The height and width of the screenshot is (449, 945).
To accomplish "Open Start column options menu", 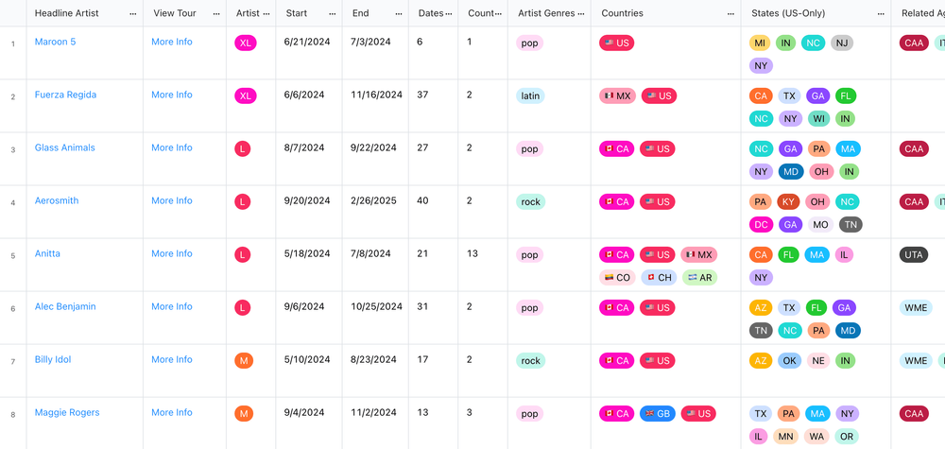I will tap(332, 13).
